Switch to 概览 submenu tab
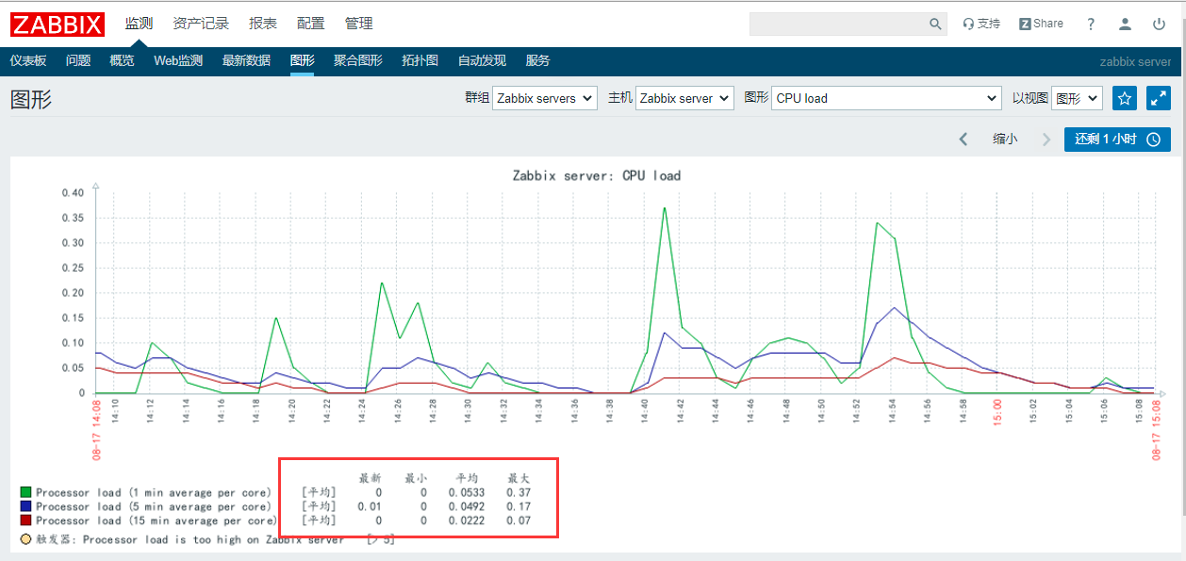Viewport: 1186px width, 561px height. pos(122,60)
